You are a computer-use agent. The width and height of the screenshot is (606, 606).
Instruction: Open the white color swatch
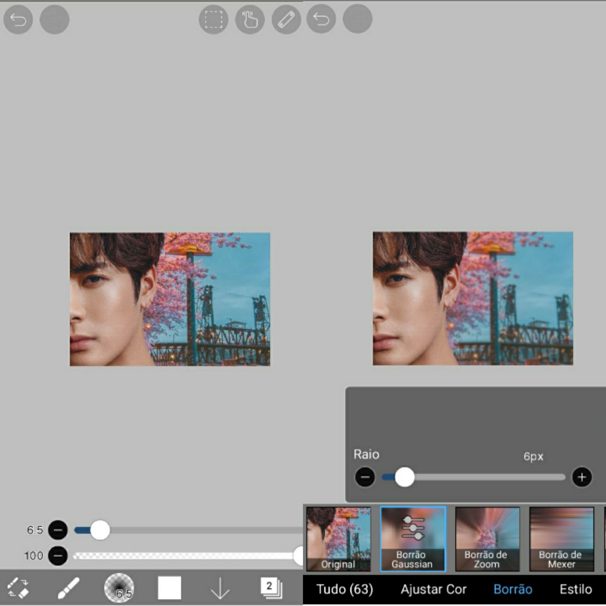pos(169,588)
